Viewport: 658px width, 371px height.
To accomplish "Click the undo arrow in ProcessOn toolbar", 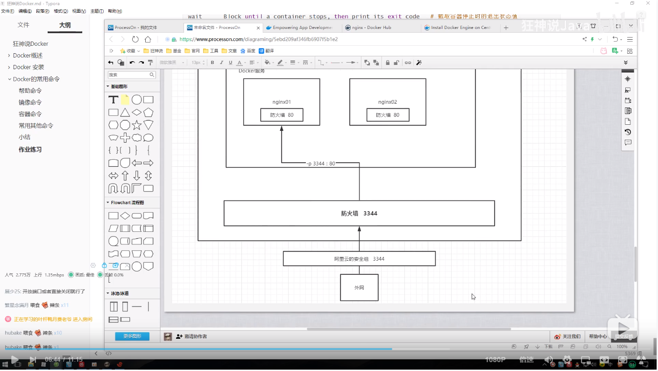I will 132,63.
